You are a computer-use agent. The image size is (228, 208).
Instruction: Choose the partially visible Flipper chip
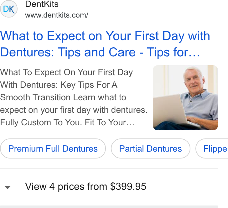coord(212,148)
